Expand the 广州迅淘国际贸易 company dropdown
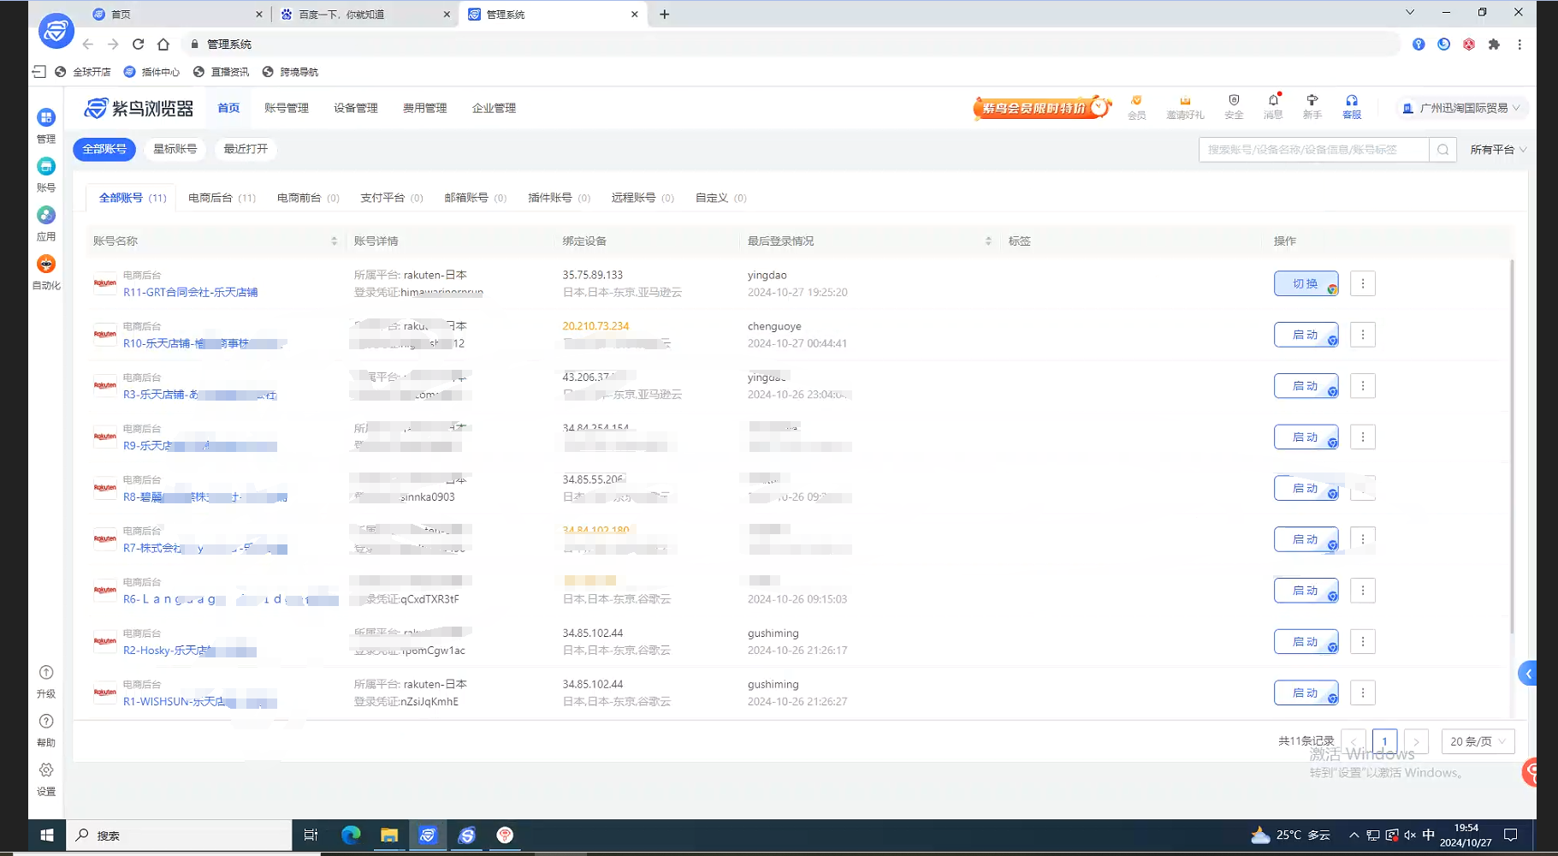This screenshot has width=1558, height=856. tap(1463, 108)
